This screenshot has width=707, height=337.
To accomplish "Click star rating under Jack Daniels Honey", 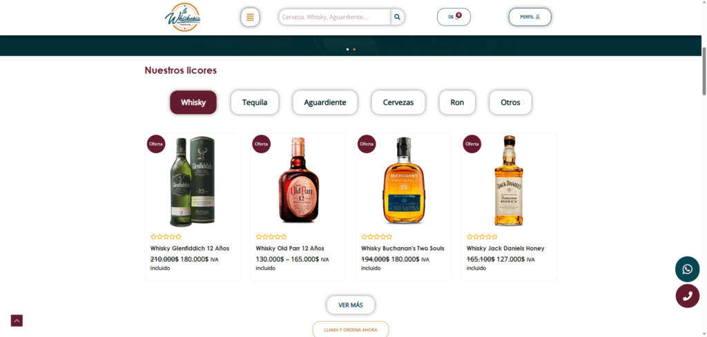I will click(x=483, y=237).
